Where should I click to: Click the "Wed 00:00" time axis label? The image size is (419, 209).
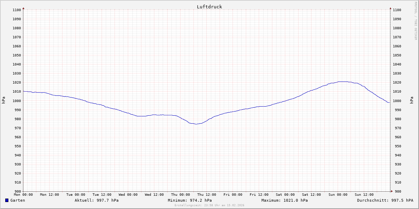(x=128, y=195)
